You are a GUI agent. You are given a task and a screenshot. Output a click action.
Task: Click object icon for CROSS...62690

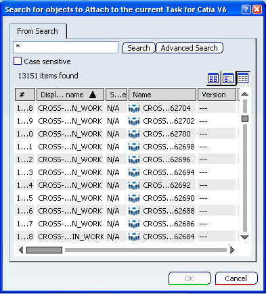(134, 198)
